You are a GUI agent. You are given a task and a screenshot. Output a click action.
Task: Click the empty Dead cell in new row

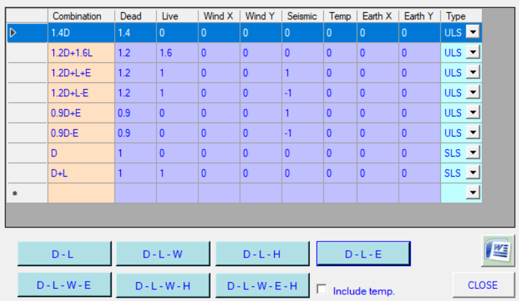pyautogui.click(x=136, y=193)
